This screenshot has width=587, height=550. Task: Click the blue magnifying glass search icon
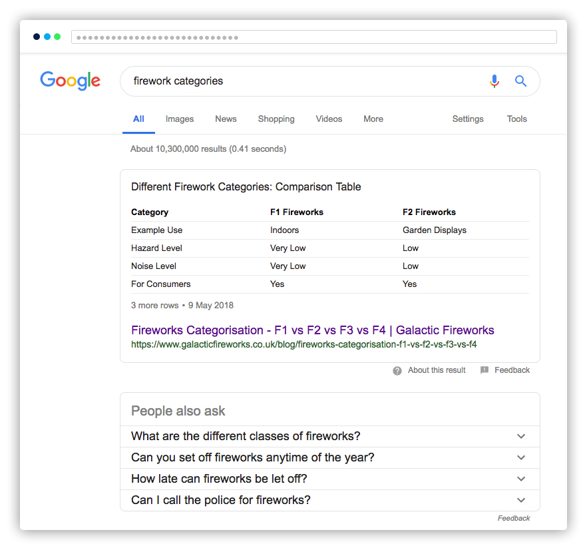[520, 81]
